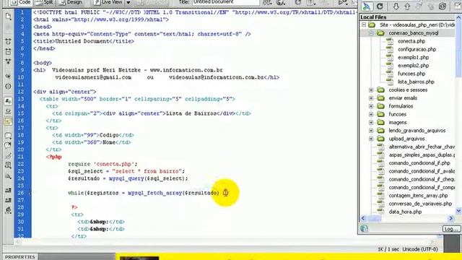Click the Refresh design view icon
Viewport: 462px width, 260px height.
pyautogui.click(x=298, y=2)
